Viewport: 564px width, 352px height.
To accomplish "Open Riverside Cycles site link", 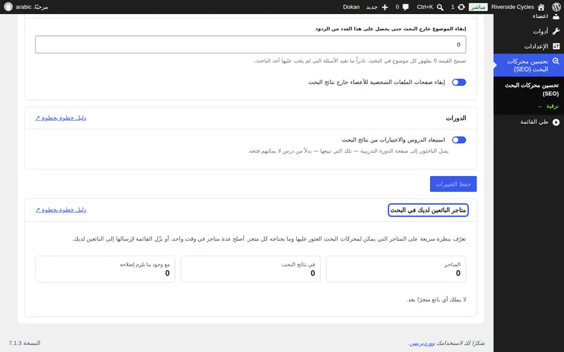I will coord(512,7).
